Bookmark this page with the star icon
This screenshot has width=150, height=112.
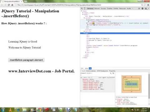(145, 5)
